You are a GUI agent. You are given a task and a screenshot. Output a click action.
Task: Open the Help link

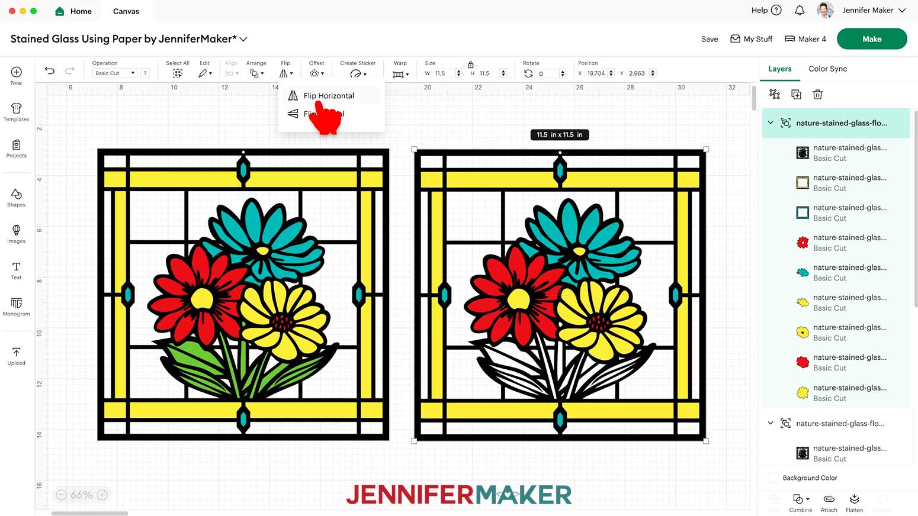point(766,10)
